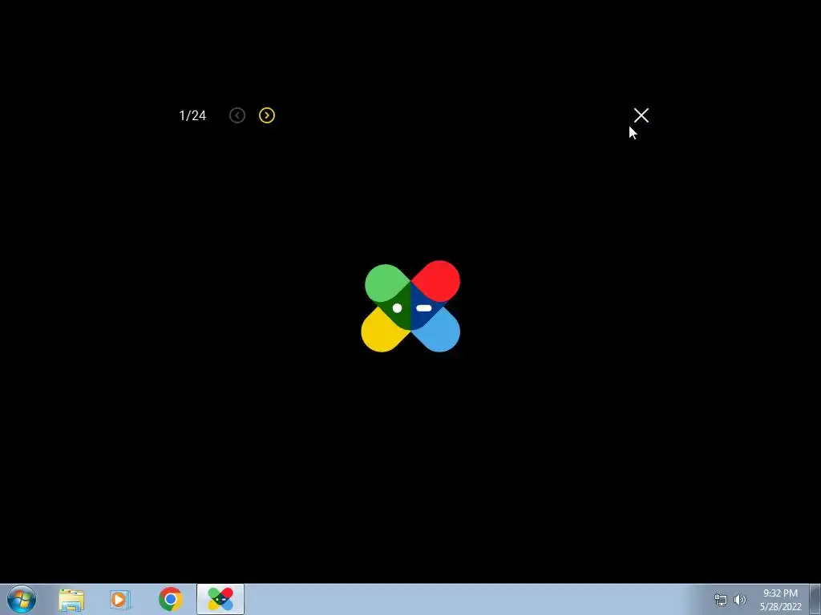
Task: Close the 1/24 slideshow overlay
Action: [641, 115]
